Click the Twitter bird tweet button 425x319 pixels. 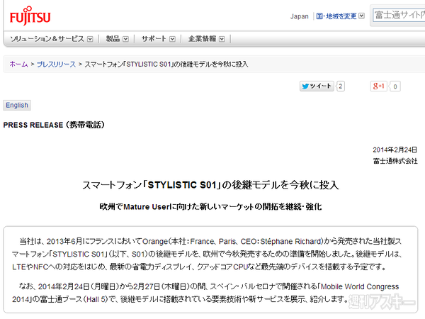[317, 86]
